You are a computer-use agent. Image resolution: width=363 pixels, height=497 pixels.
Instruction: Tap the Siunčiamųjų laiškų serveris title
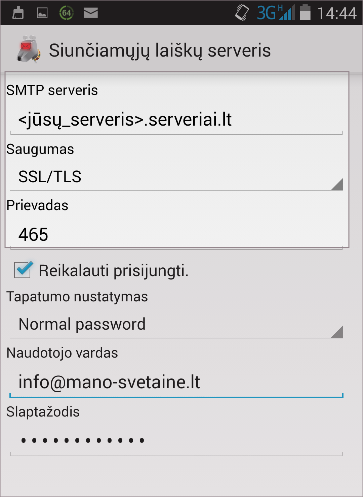[160, 51]
